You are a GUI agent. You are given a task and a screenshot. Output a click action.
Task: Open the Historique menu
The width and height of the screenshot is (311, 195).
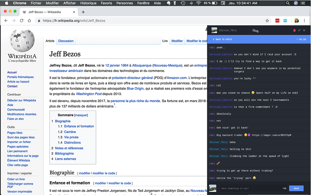tap(88, 3)
